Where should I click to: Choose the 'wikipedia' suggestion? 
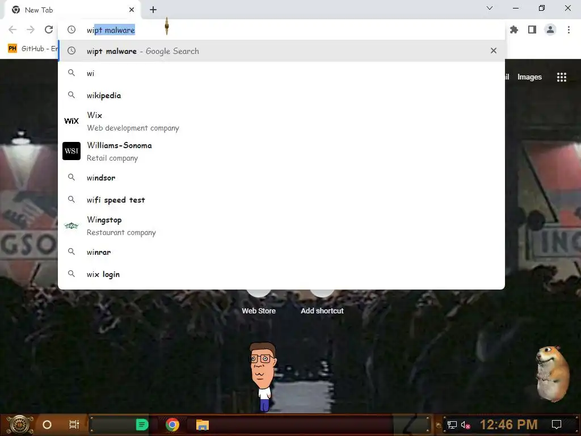pyautogui.click(x=281, y=95)
